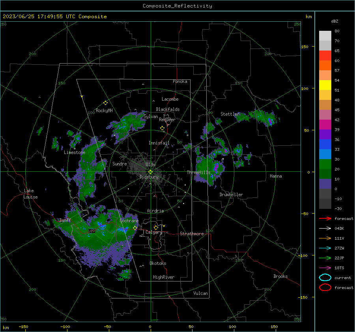This screenshot has width=355, height=332.
Task: Click the red forecast arrow legend icon
Action: (325, 218)
